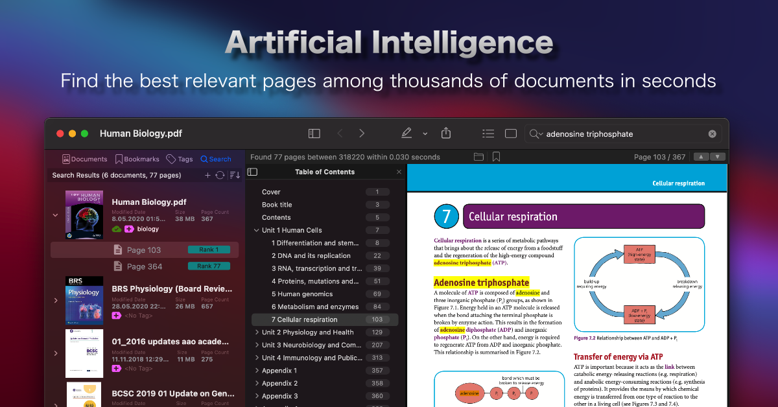This screenshot has height=407, width=778.
Task: Expand the Appendix 3 entry
Action: coord(257,396)
